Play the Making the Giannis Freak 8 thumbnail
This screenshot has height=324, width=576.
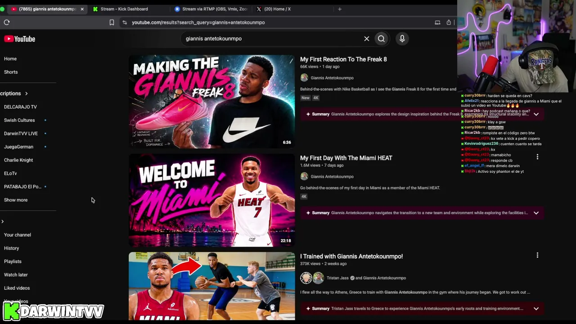coord(212,101)
